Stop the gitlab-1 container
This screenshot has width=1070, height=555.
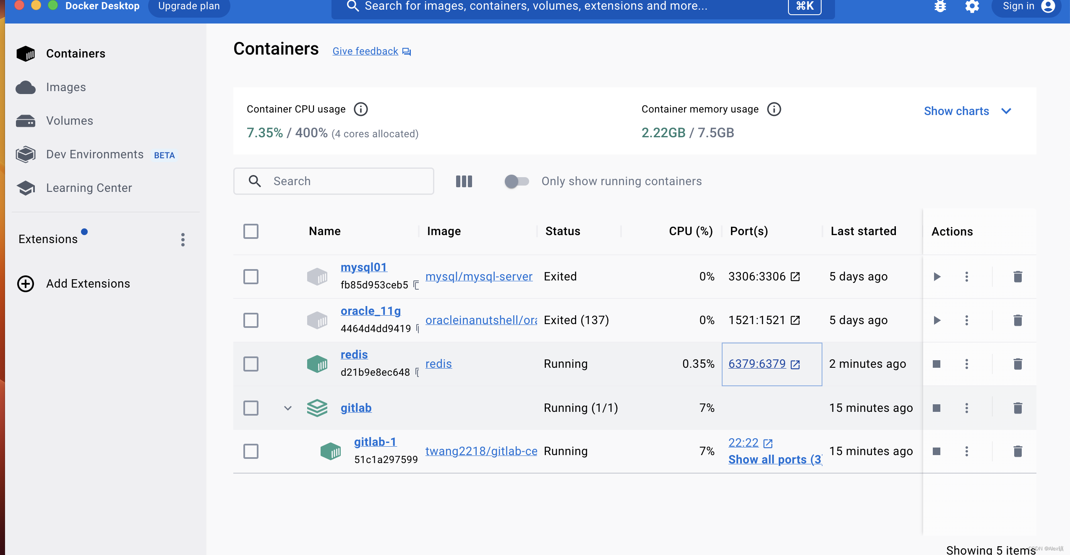tap(937, 451)
